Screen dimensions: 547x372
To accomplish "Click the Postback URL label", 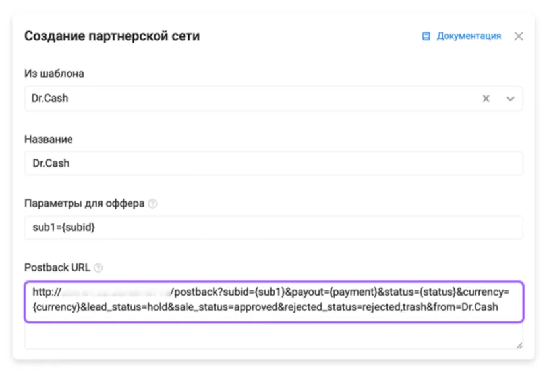I will pos(57,267).
